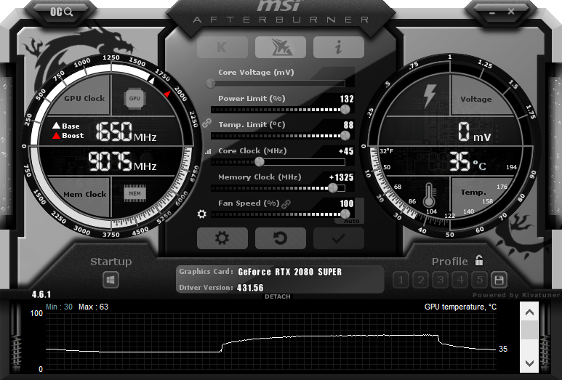This screenshot has height=380, width=562.
Task: Select profile slot 3
Action: [x=441, y=280]
